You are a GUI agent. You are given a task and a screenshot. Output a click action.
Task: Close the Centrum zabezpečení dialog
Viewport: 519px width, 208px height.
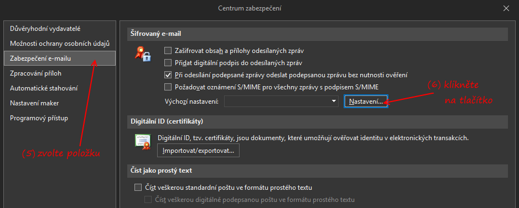[x=506, y=9]
